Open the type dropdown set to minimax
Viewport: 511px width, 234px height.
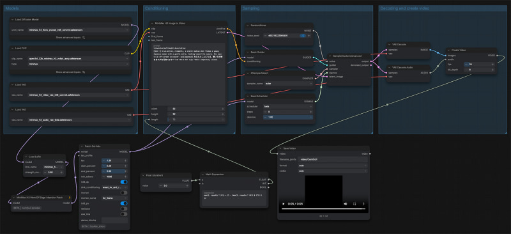coord(79,64)
